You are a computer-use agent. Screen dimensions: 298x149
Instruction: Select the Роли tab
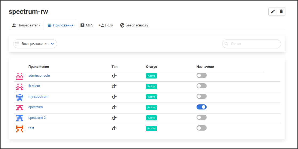(x=106, y=25)
